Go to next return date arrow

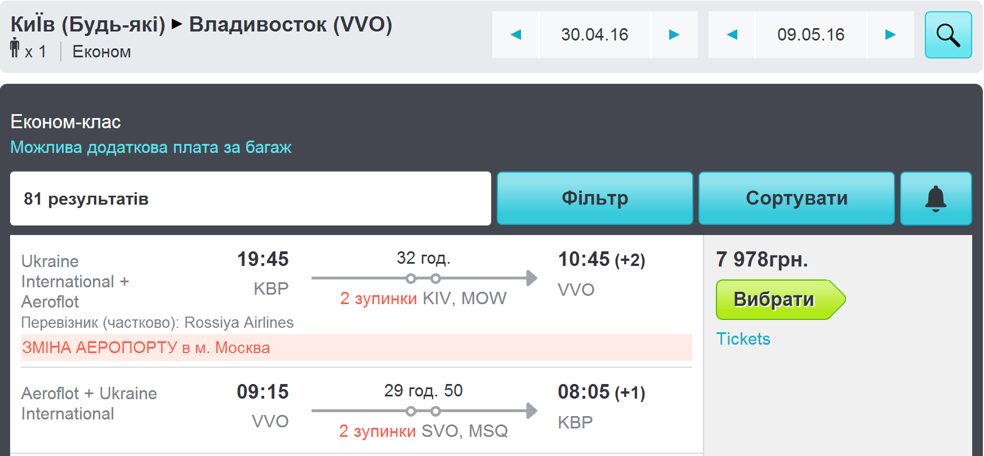pos(891,35)
